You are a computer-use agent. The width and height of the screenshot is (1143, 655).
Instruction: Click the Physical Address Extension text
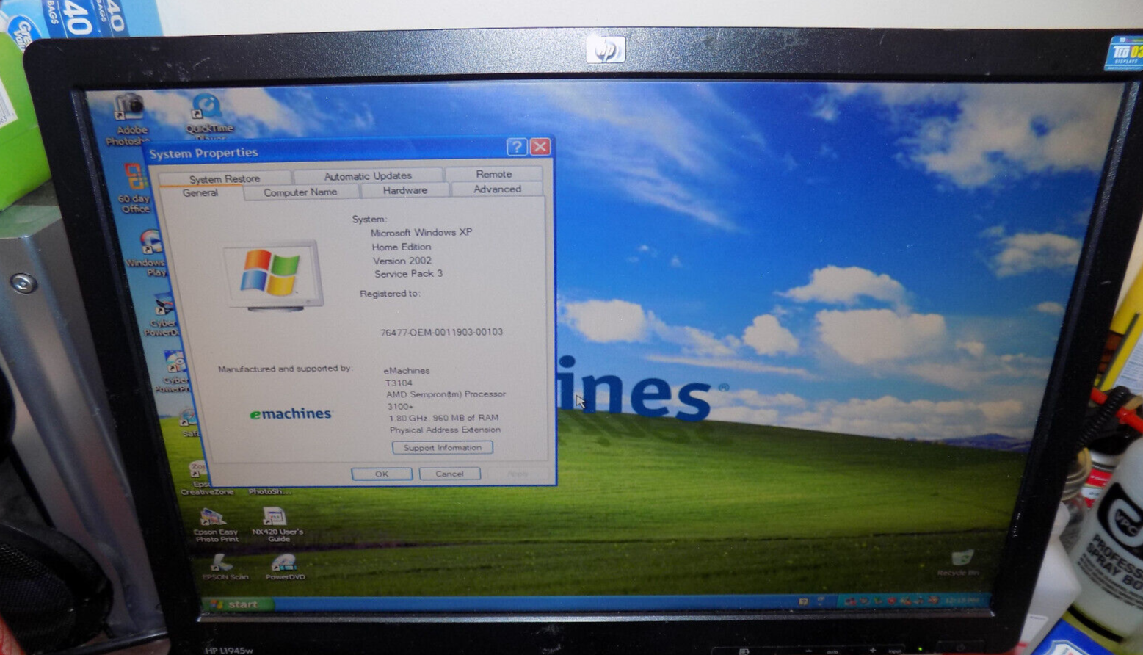pos(445,430)
